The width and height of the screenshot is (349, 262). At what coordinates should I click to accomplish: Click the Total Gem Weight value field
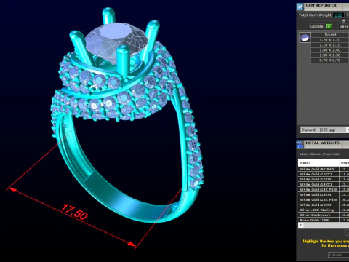tap(338, 15)
